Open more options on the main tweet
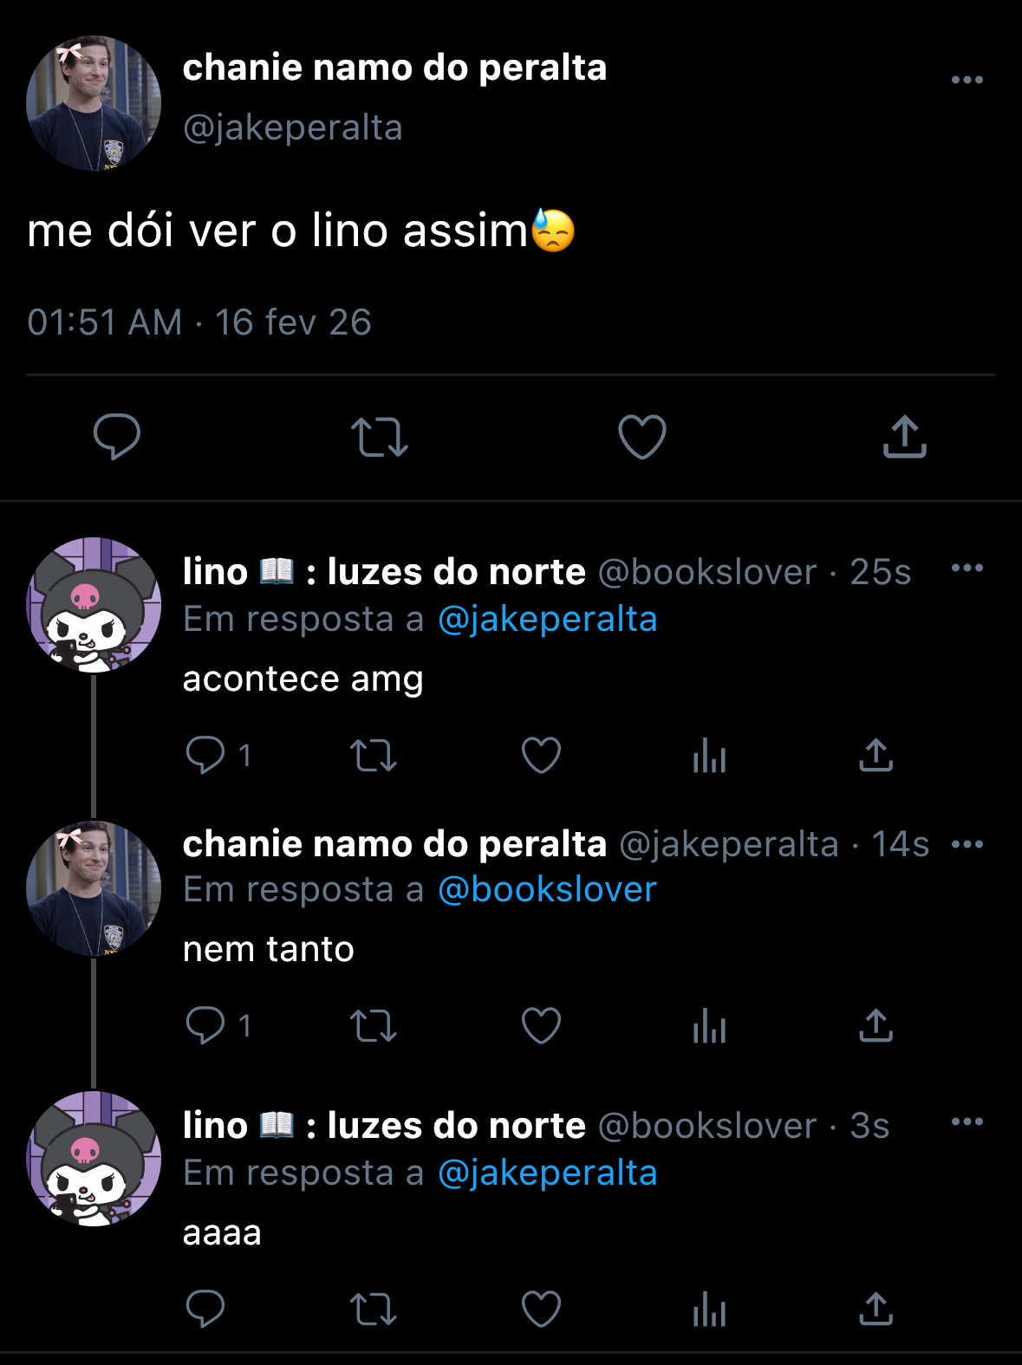Viewport: 1022px width, 1365px height. click(x=967, y=80)
